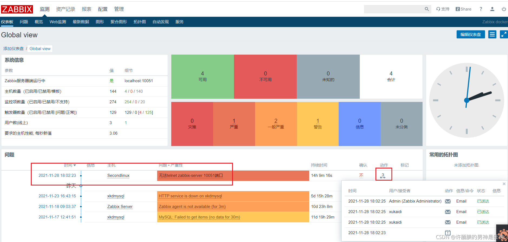Image resolution: width=508 pixels, height=242 pixels.
Task: Open the user profile icon
Action: [x=492, y=9]
